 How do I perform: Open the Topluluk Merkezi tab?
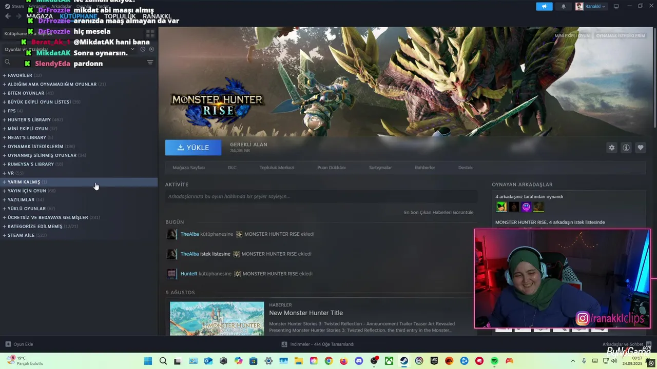click(277, 168)
